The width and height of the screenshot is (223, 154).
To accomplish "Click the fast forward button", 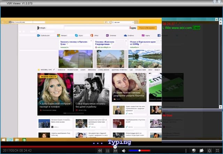I will [x=115, y=151].
